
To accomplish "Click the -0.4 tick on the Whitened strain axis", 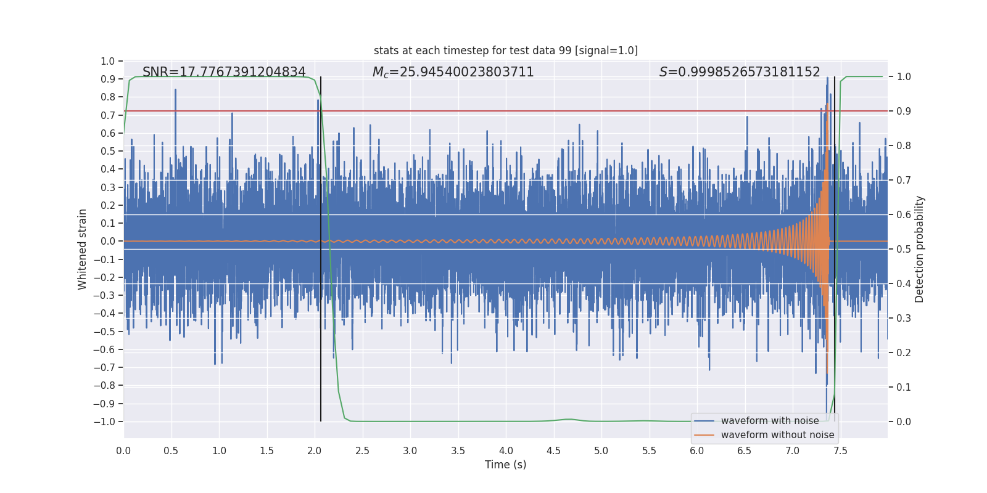I will (x=104, y=314).
